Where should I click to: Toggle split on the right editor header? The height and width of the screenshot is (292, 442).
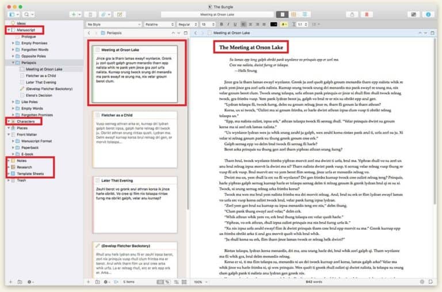click(432, 33)
